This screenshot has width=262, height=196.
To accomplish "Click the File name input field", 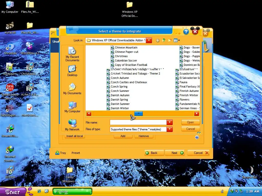I will [138, 122].
